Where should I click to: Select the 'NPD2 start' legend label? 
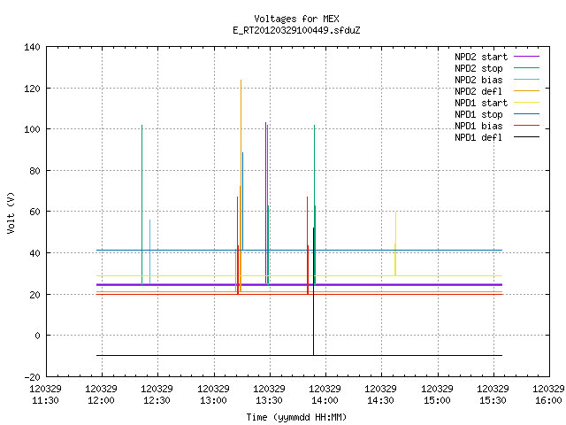pyautogui.click(x=481, y=57)
